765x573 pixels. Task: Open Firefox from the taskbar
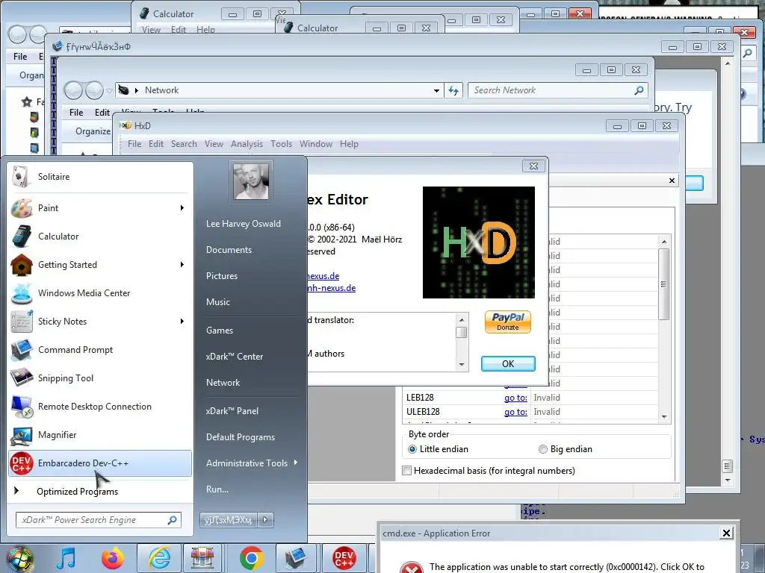pyautogui.click(x=112, y=558)
